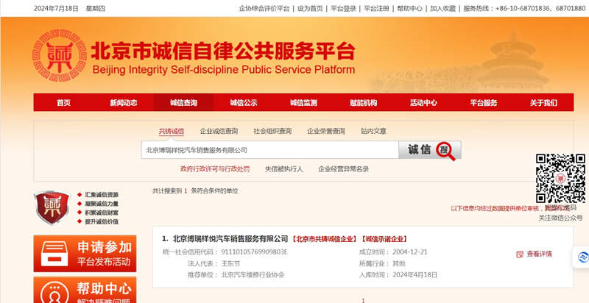Click 北京市诚信自律公共服务平台 title
589x303 pixels.
click(x=223, y=51)
